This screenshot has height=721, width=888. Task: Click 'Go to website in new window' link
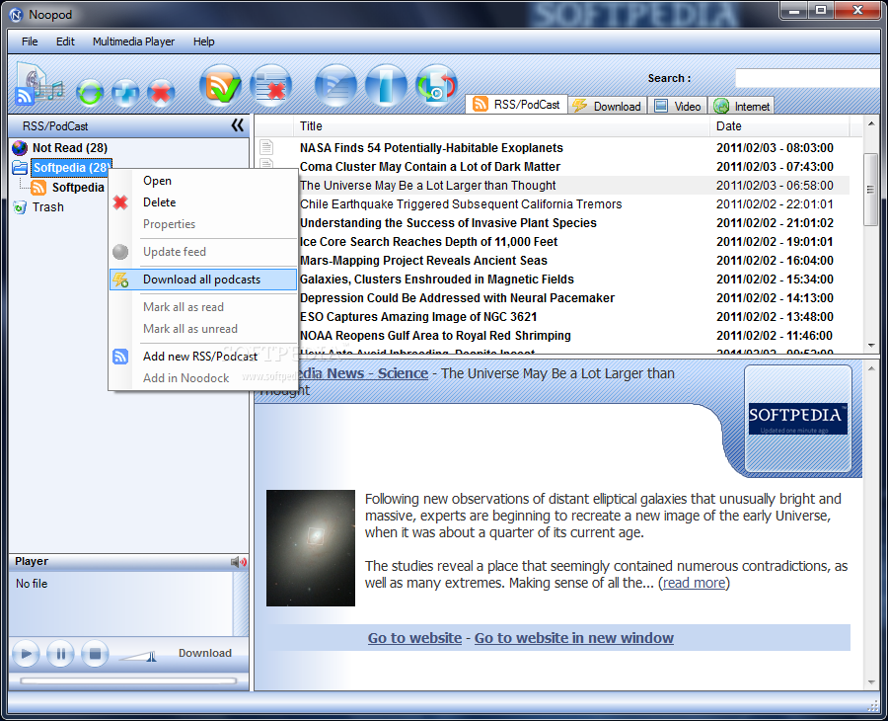573,638
